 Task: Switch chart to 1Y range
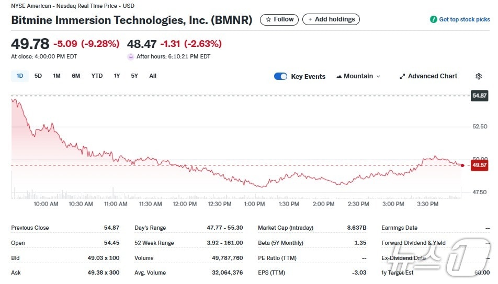click(x=117, y=76)
